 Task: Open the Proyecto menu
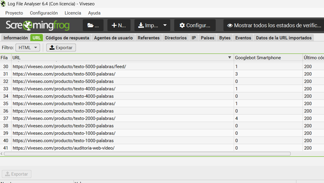coord(14,13)
